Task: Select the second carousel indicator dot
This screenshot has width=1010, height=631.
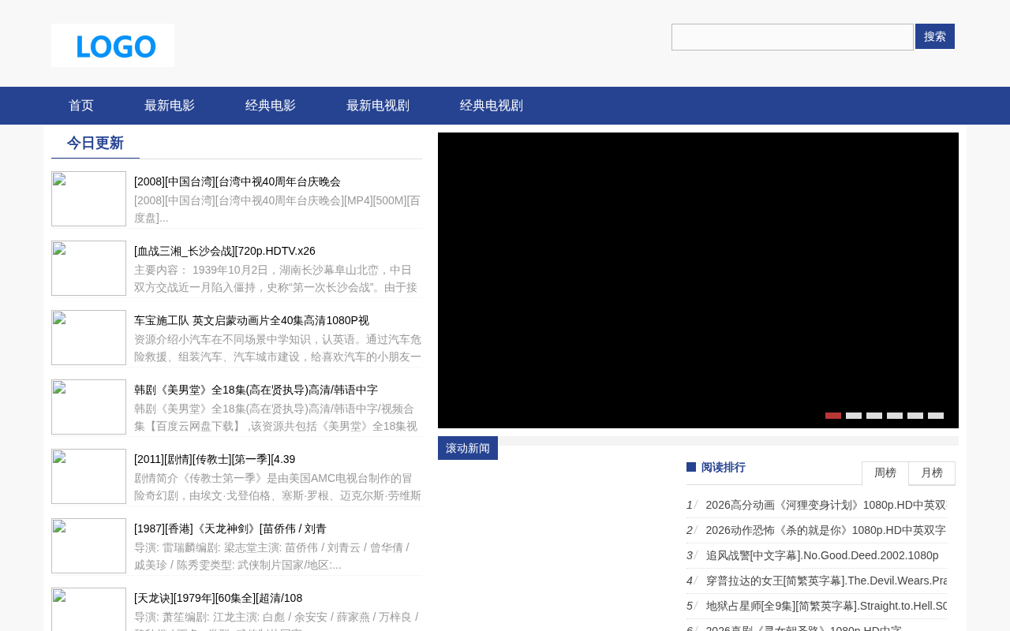Action: (x=854, y=416)
